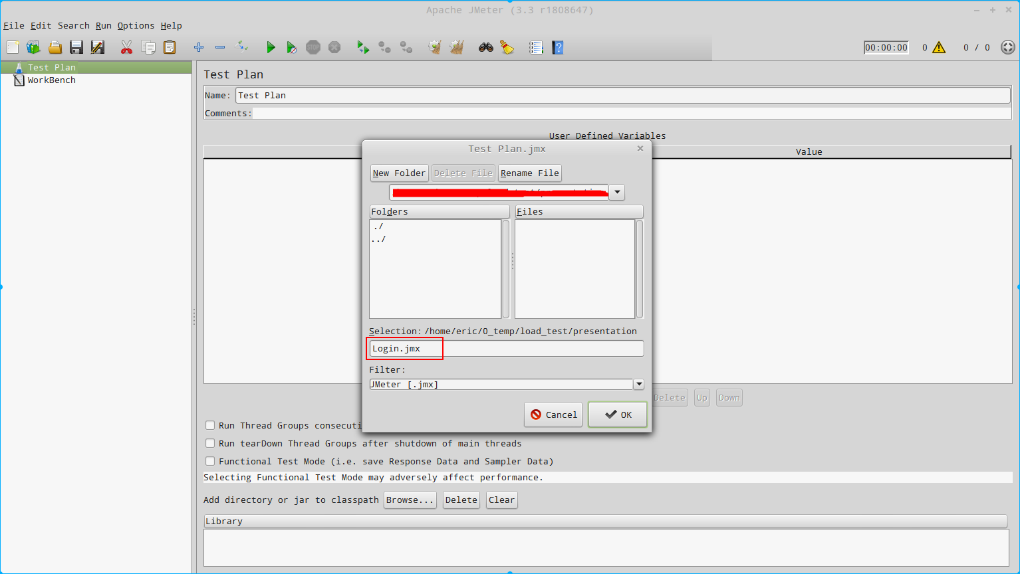Click the Comments input field
The height and width of the screenshot is (574, 1020).
click(632, 113)
